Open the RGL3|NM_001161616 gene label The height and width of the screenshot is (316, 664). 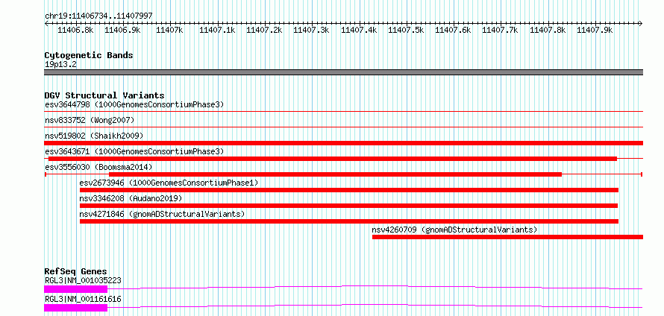[x=83, y=299]
